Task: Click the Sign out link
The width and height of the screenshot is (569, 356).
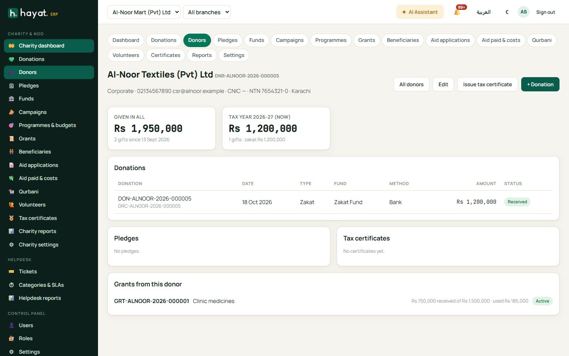Action: (545, 12)
